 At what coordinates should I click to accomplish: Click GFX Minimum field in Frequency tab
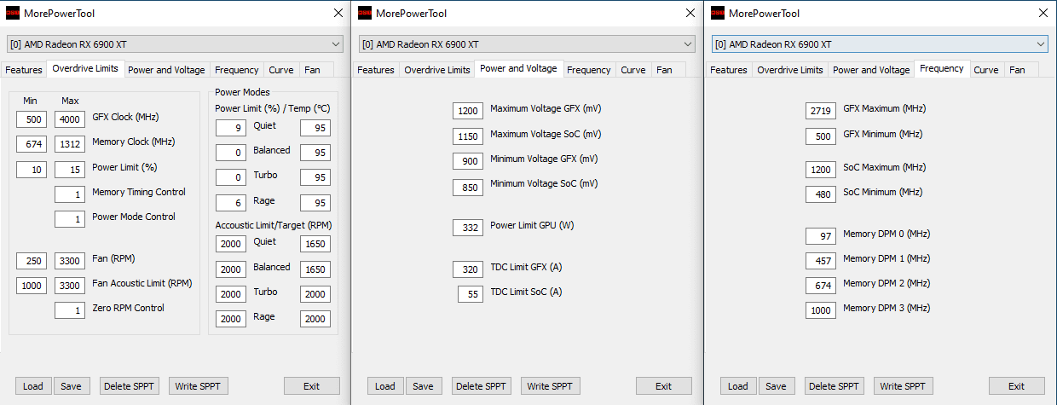click(821, 136)
